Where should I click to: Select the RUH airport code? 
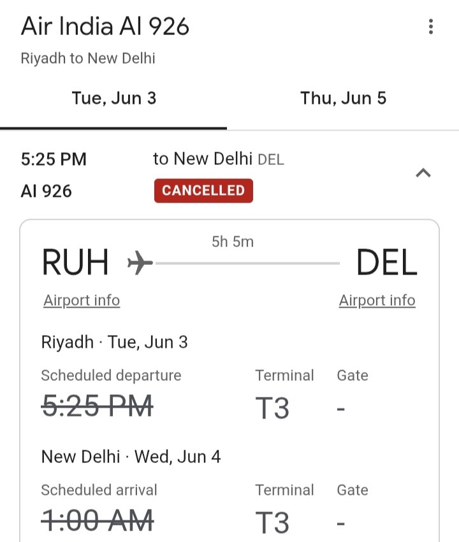tap(75, 262)
